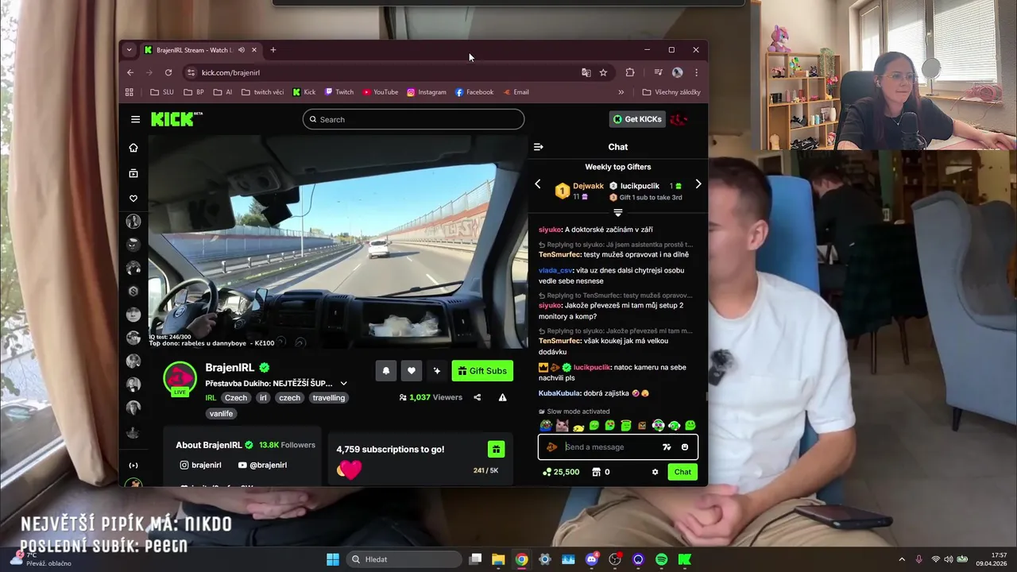Open user profile avatar menu
Image resolution: width=1017 pixels, height=572 pixels.
click(679, 119)
